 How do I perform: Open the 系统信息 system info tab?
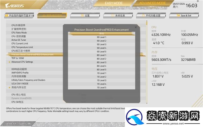pos(119,15)
